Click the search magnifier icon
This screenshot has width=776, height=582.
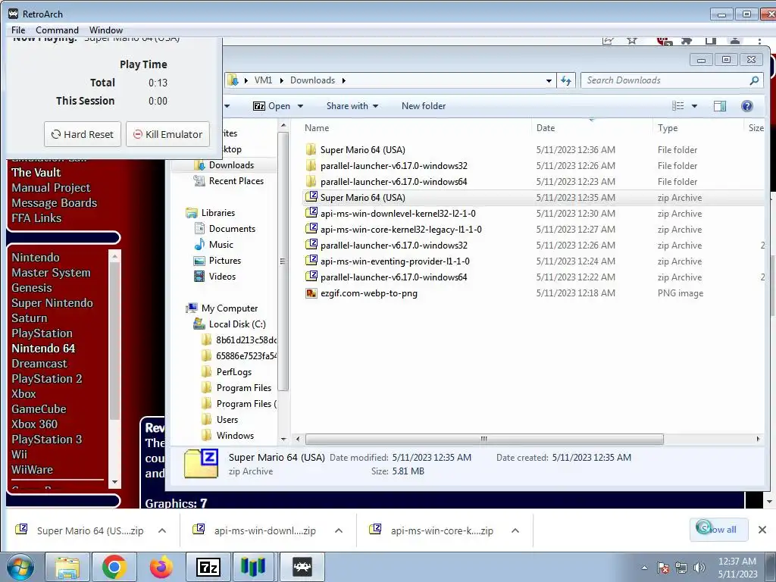point(754,80)
